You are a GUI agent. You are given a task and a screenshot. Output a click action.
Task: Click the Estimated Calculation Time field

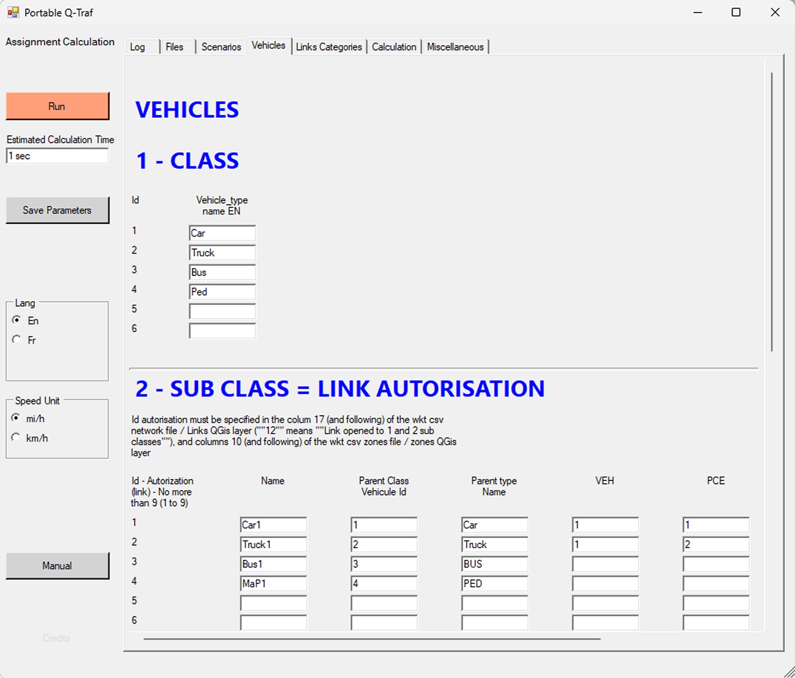coord(57,156)
